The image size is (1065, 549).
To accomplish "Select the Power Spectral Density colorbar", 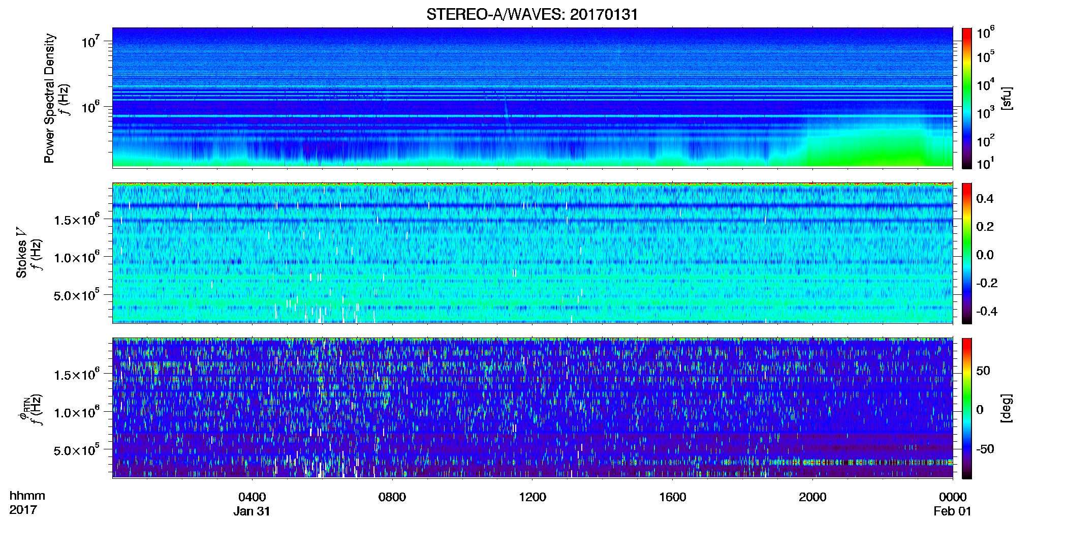I will point(967,98).
